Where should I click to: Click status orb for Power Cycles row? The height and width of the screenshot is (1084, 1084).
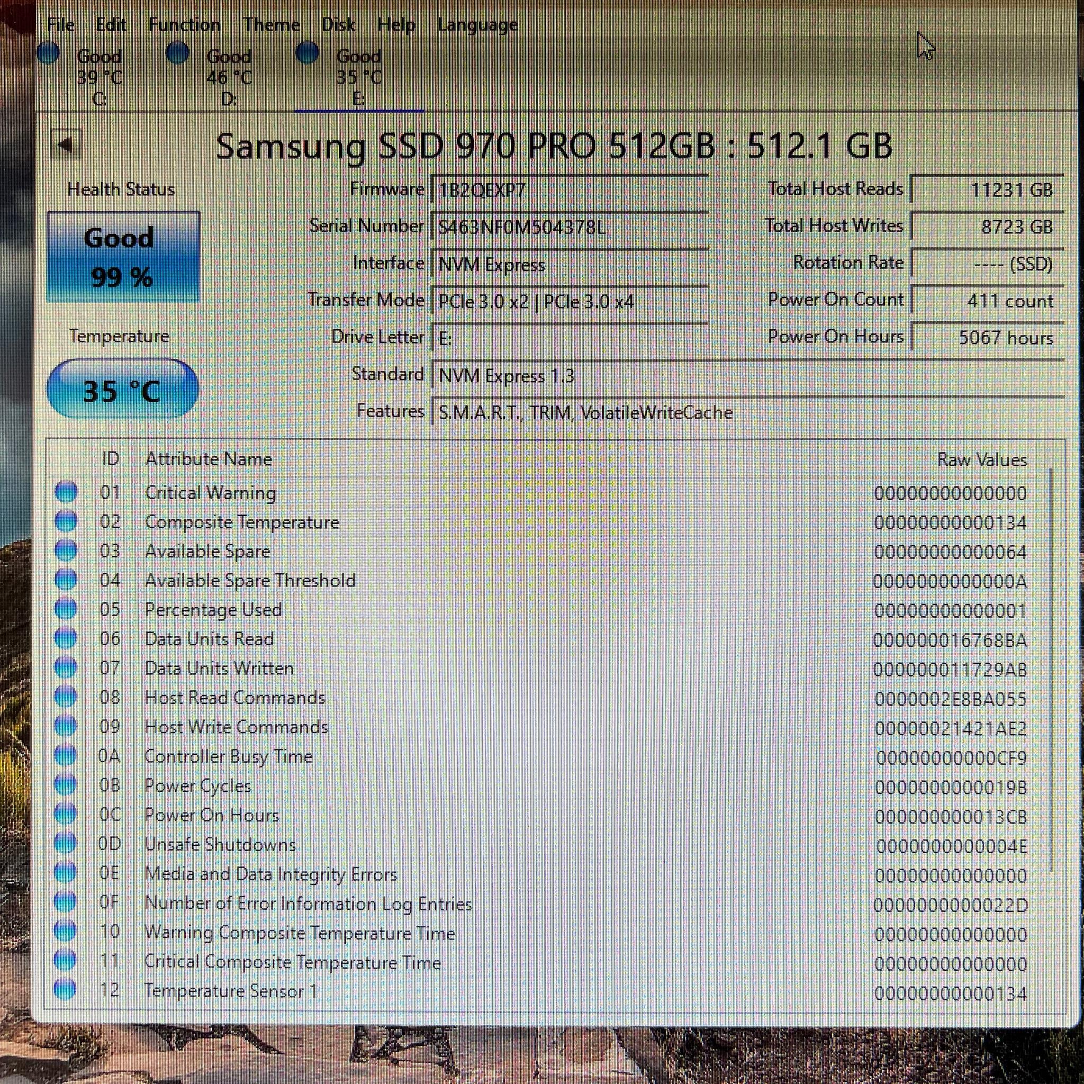[66, 785]
